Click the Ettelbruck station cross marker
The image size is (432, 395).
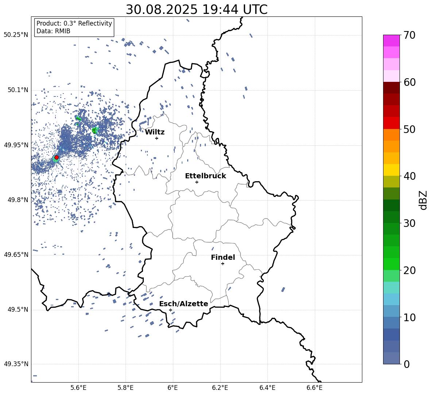click(197, 182)
